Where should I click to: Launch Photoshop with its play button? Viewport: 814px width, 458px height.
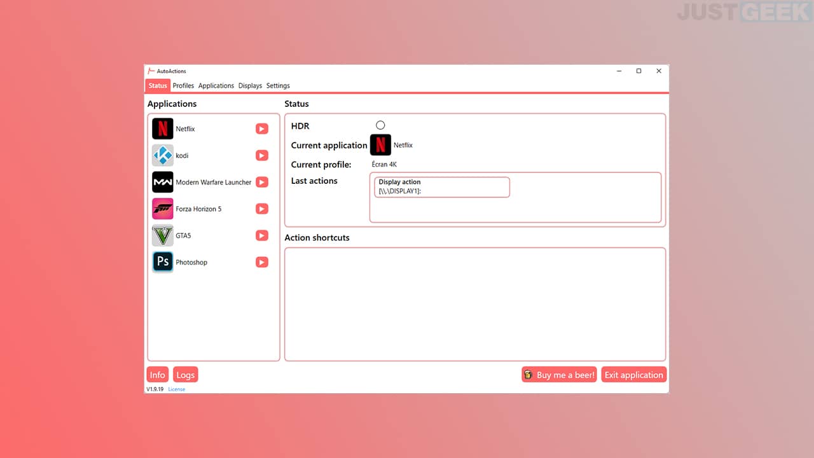click(x=262, y=262)
